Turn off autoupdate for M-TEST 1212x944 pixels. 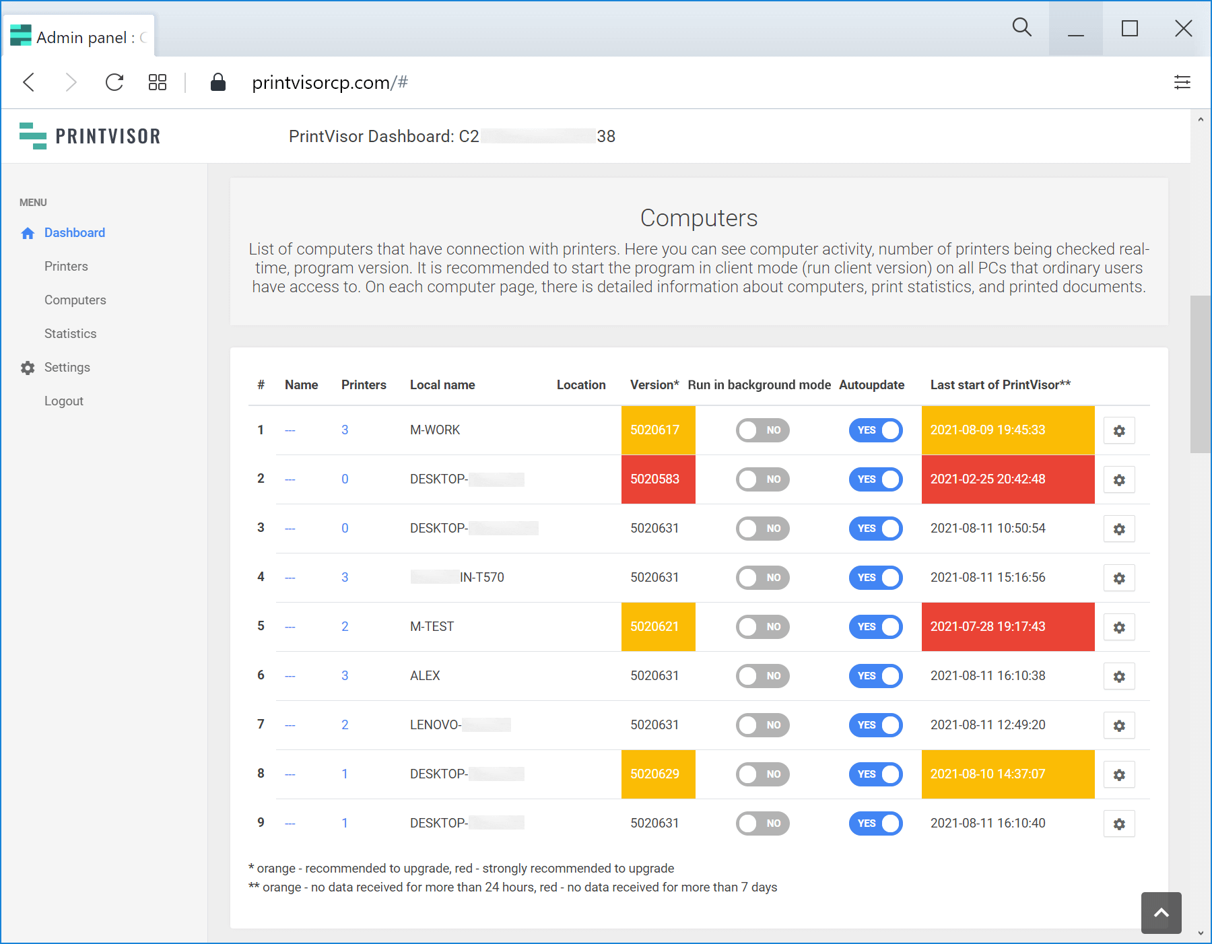coord(875,627)
